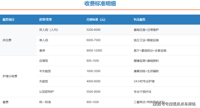Click the 认知症特护 care type cell
The width and height of the screenshot is (200, 108).
tap(47, 92)
